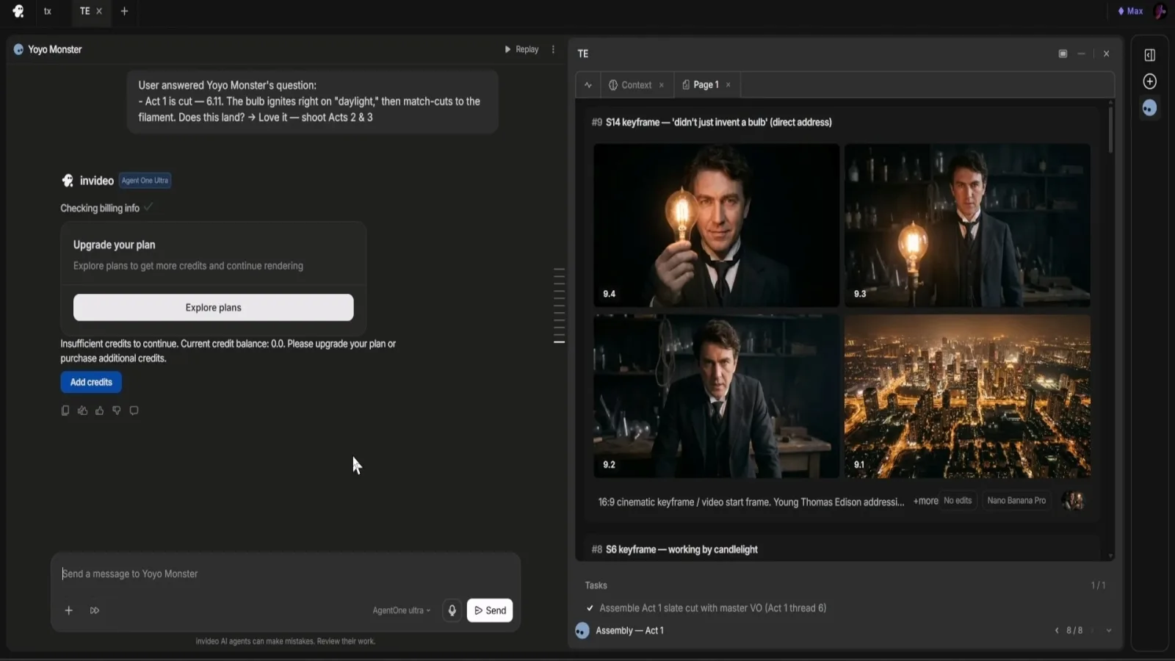Viewport: 1175px width, 661px height.
Task: Click the Agent One Ultra badge
Action: (x=145, y=180)
